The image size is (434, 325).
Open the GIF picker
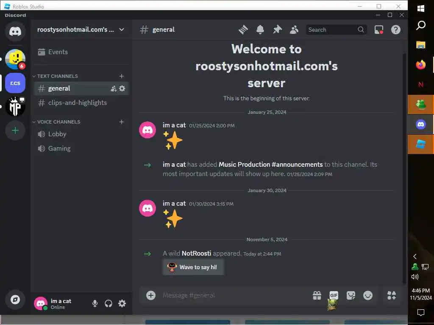click(x=334, y=295)
